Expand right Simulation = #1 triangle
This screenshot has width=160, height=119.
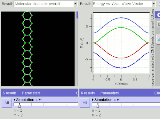93,100
